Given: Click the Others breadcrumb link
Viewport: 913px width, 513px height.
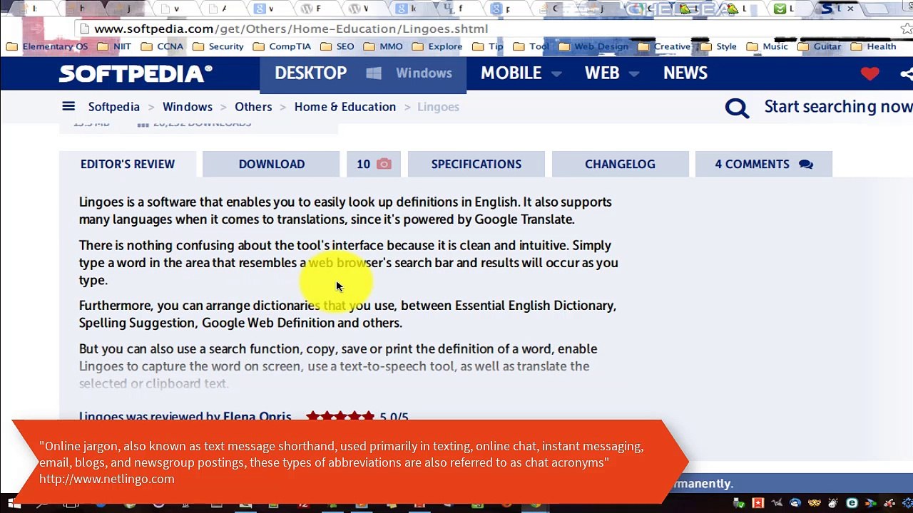Looking at the screenshot, I should (x=253, y=107).
